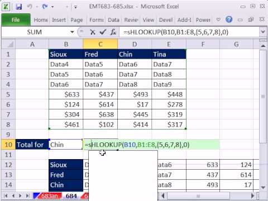
Task: Click cell D1 header Chin
Action: tap(135, 54)
